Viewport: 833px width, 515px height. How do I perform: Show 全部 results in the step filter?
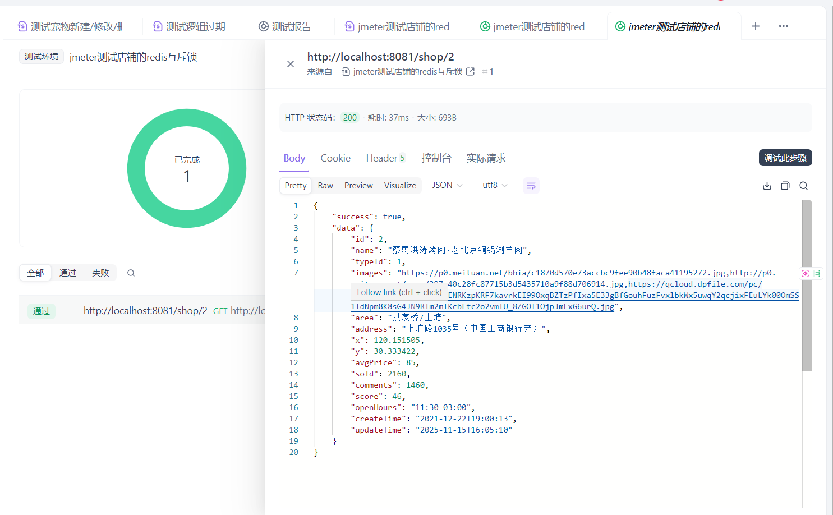pyautogui.click(x=35, y=273)
